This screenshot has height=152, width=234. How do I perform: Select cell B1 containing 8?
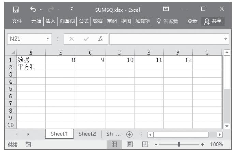(61, 60)
